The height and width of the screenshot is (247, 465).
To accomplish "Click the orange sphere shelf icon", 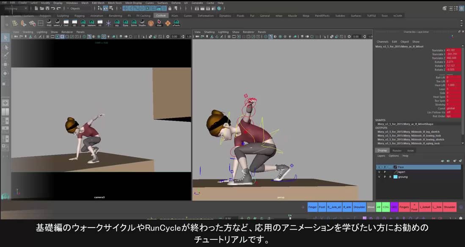I will (151, 23).
